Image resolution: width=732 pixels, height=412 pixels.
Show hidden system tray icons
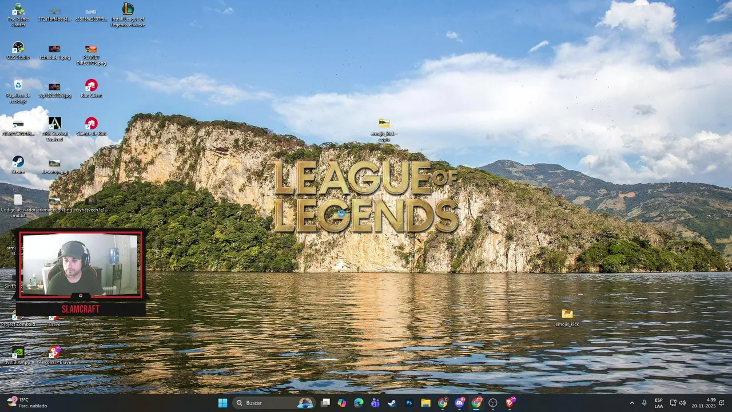click(632, 403)
